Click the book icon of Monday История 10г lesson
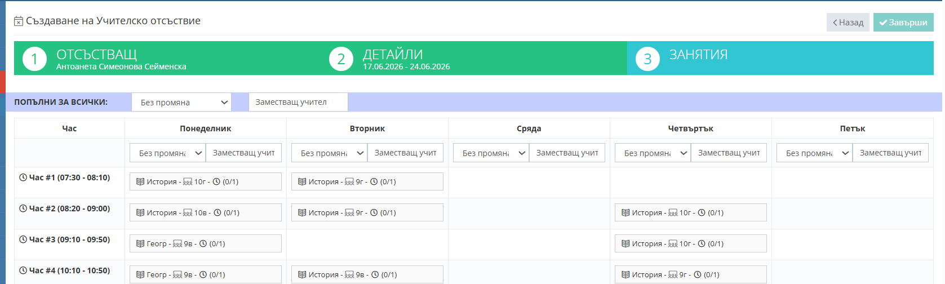Image resolution: width=945 pixels, height=284 pixels. pos(140,181)
